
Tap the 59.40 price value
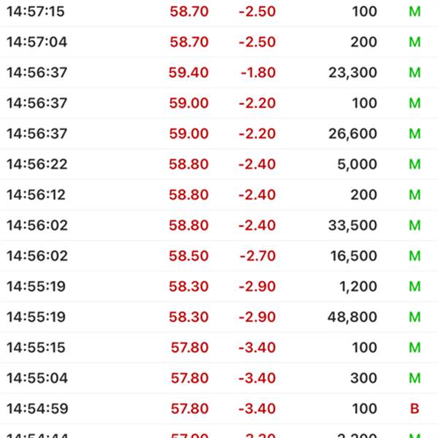click(189, 73)
